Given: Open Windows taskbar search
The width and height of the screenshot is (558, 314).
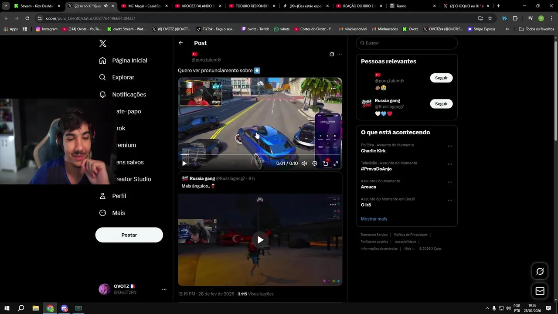Looking at the screenshot, I should click(21, 308).
